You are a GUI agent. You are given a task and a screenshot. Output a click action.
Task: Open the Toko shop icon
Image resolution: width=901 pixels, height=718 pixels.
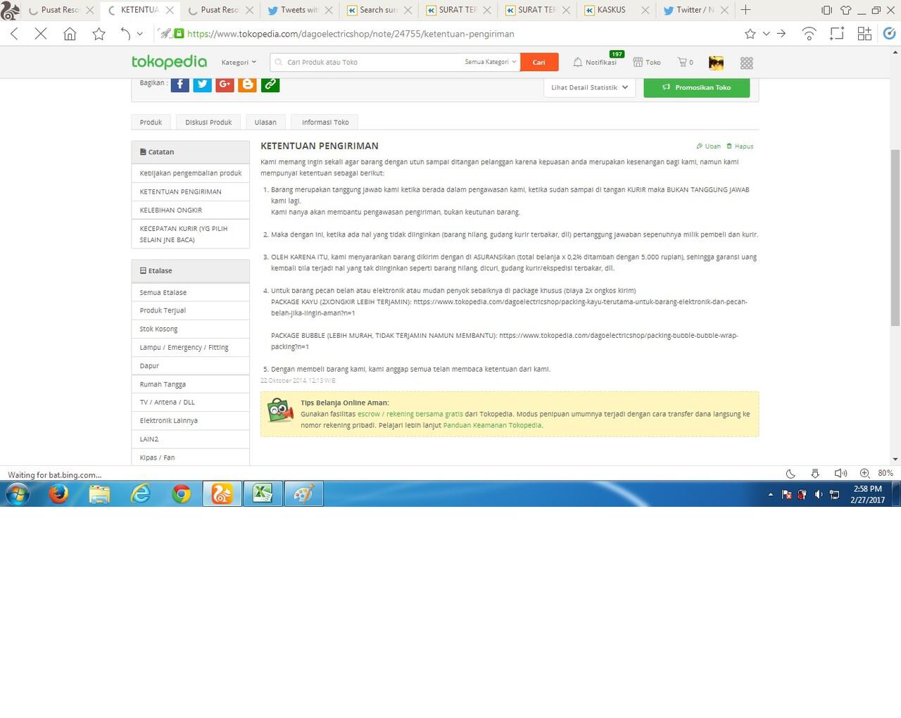click(647, 62)
